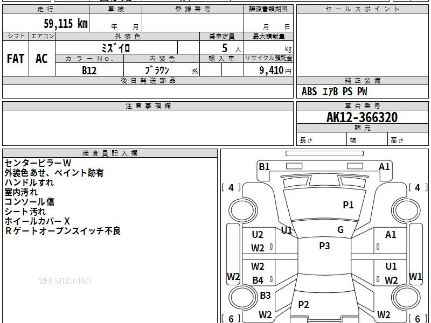Click the 乗車定員 header

click(x=221, y=36)
